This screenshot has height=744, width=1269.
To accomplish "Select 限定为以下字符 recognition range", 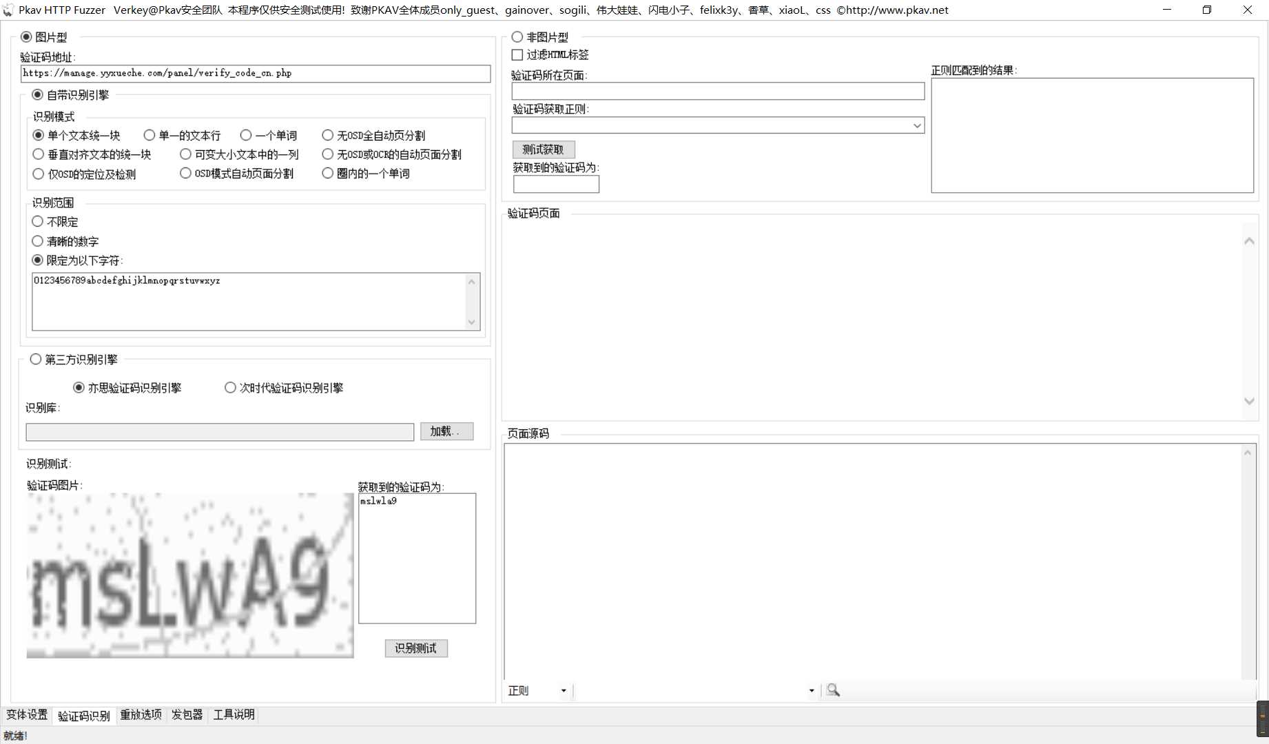I will click(x=38, y=260).
